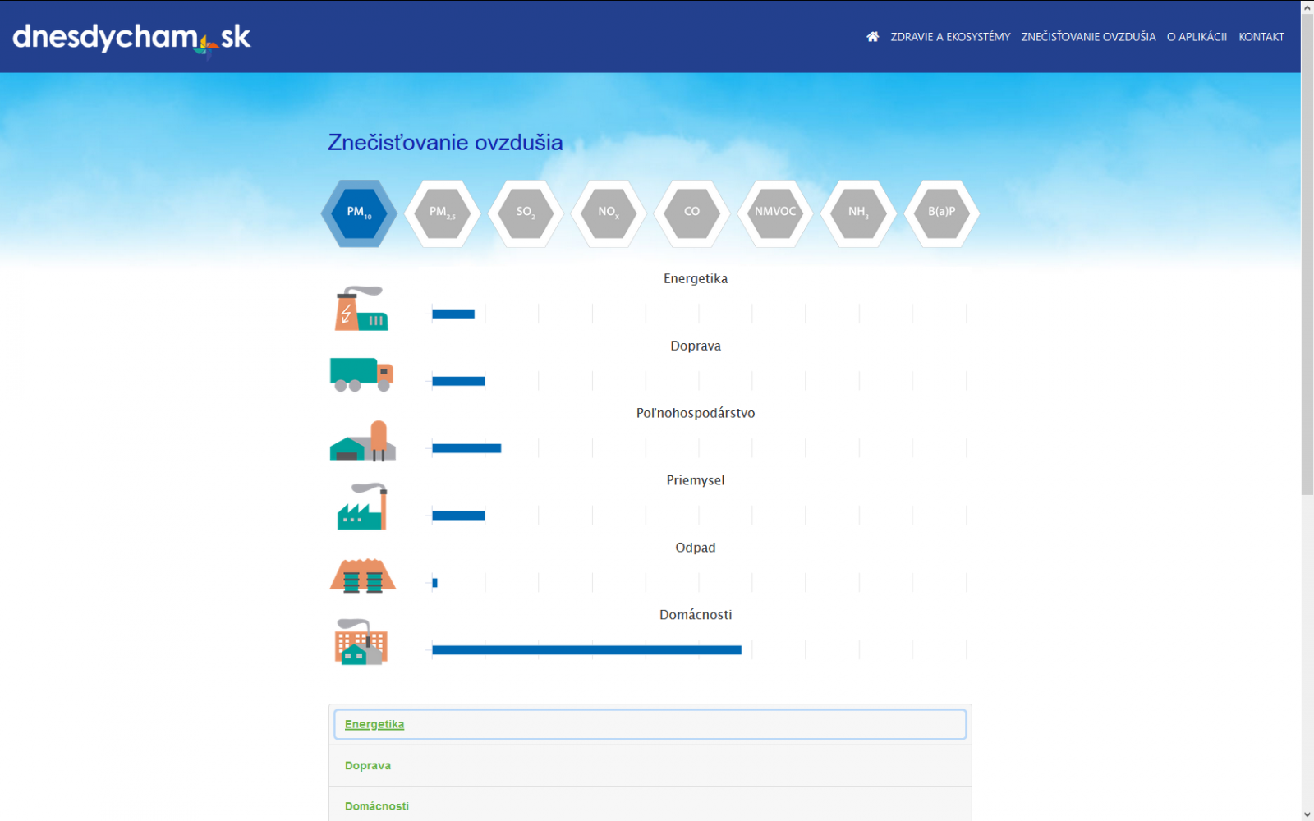Click the dnesdycham.sk logo
The image size is (1314, 821).
[x=131, y=38]
